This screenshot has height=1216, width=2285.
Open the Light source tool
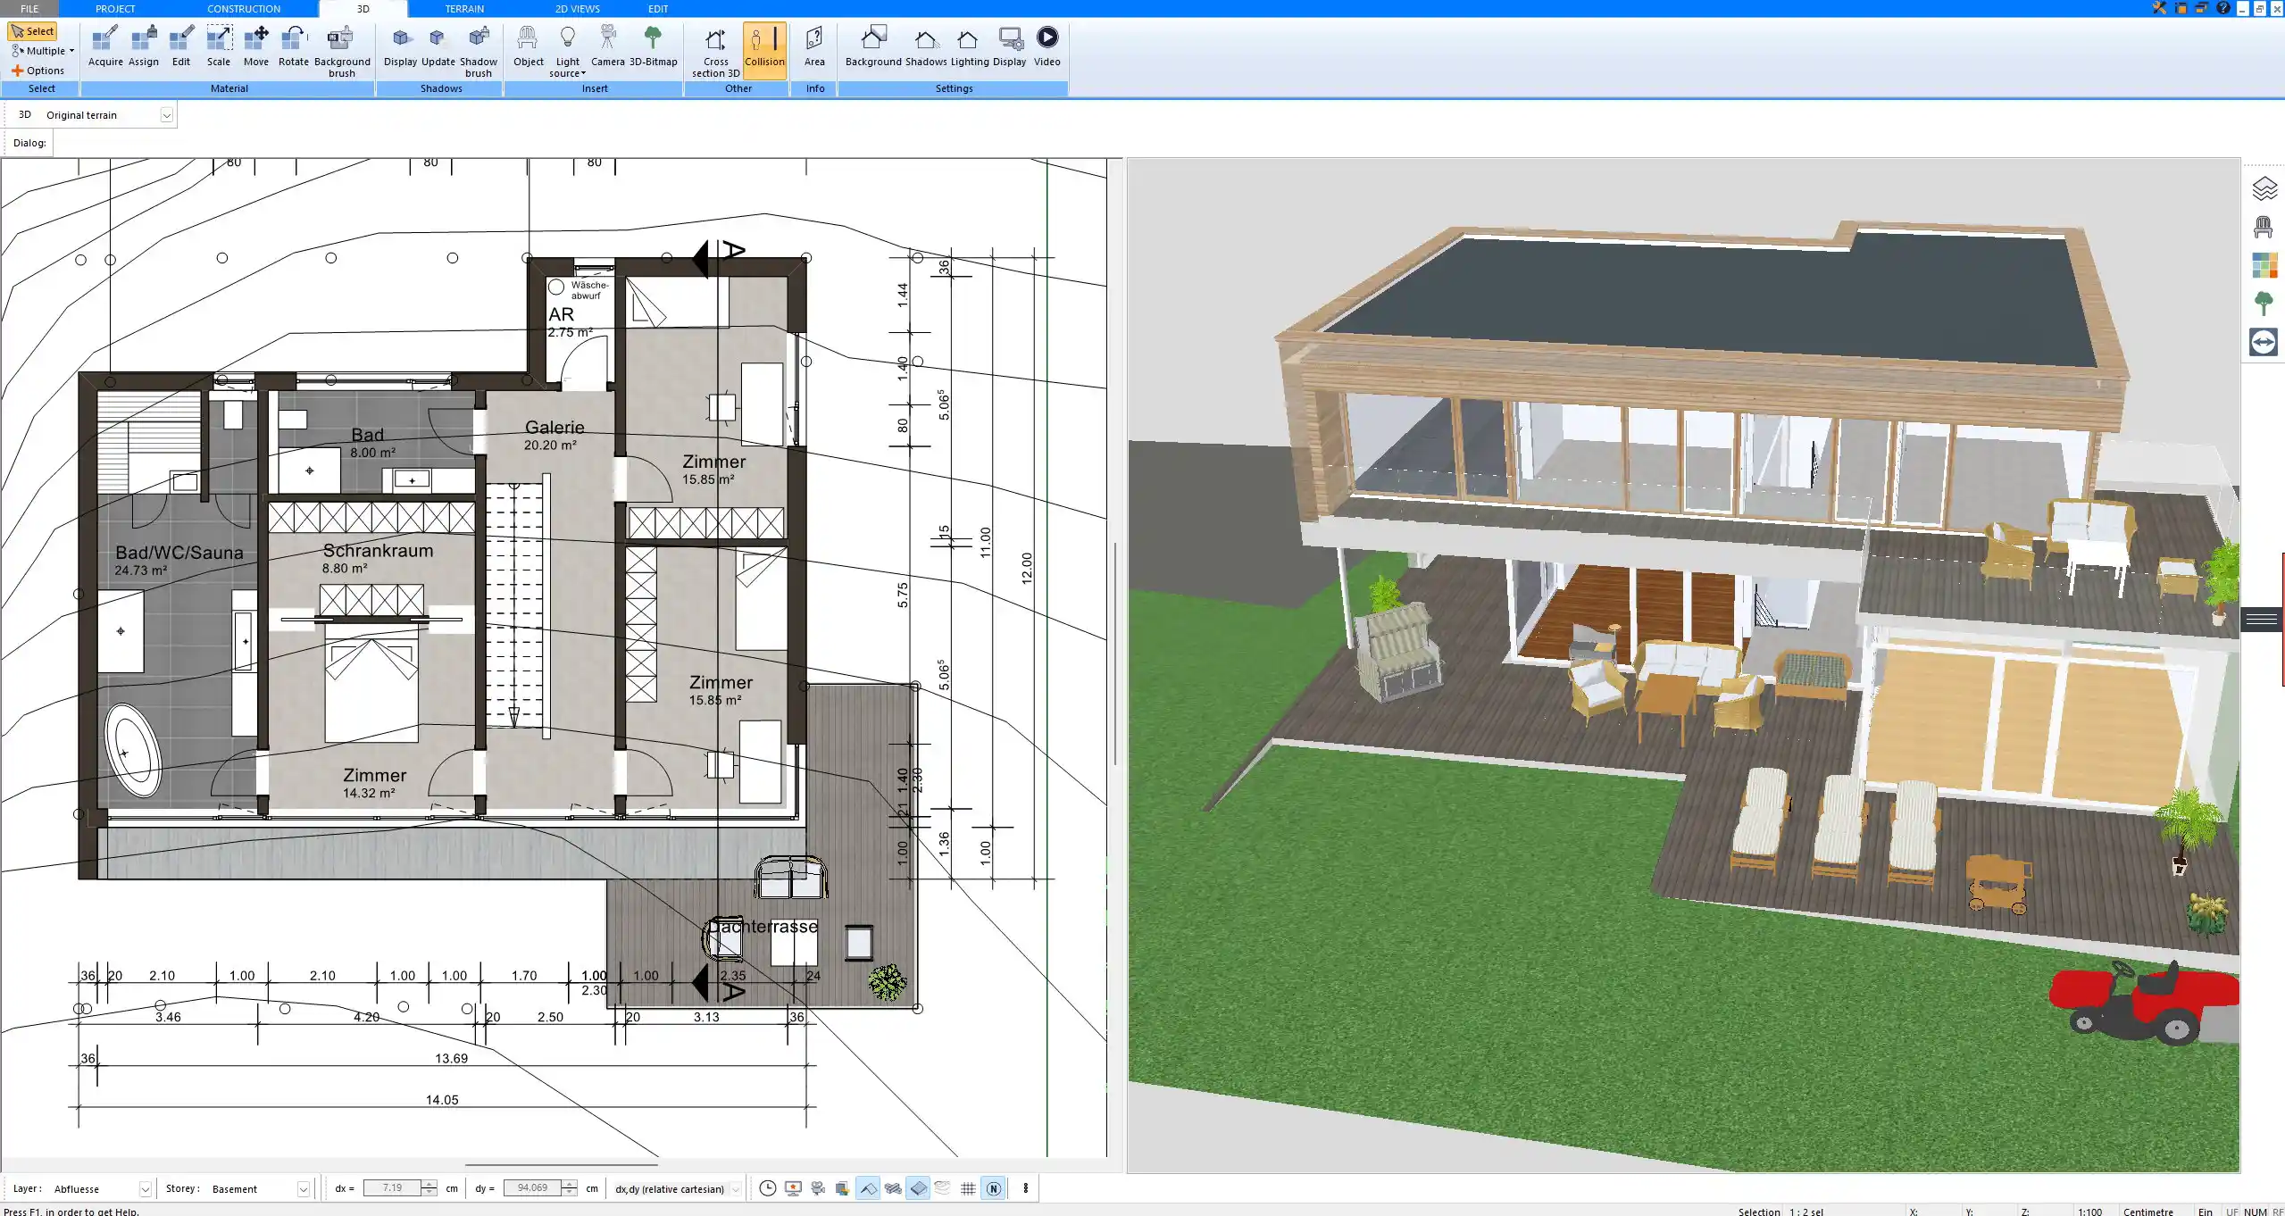[568, 49]
